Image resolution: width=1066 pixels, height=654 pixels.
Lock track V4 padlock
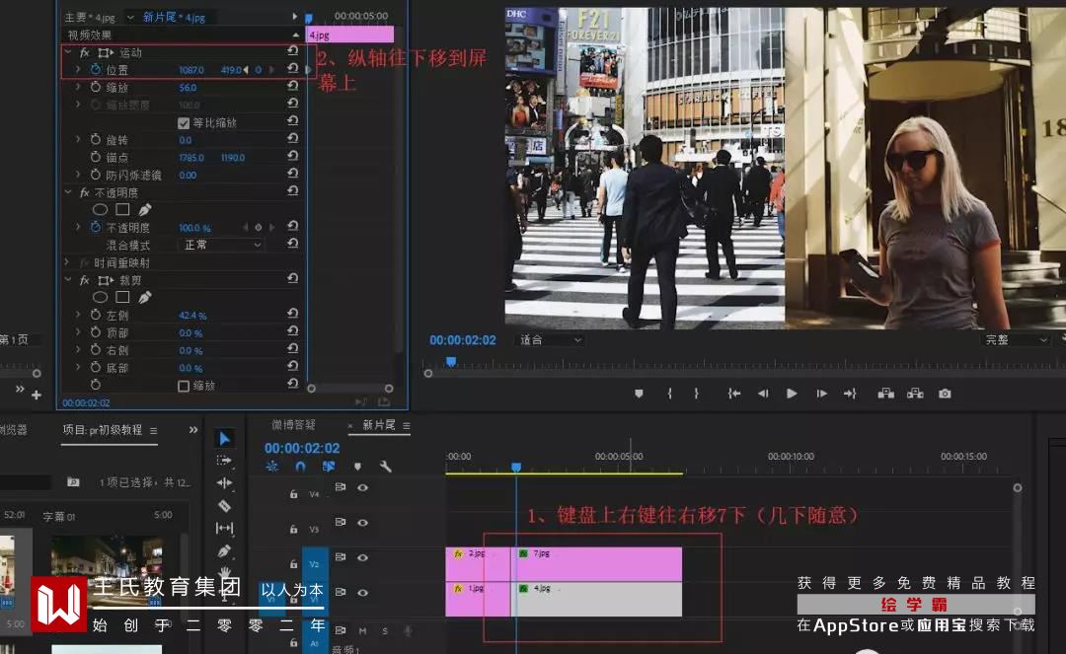294,494
